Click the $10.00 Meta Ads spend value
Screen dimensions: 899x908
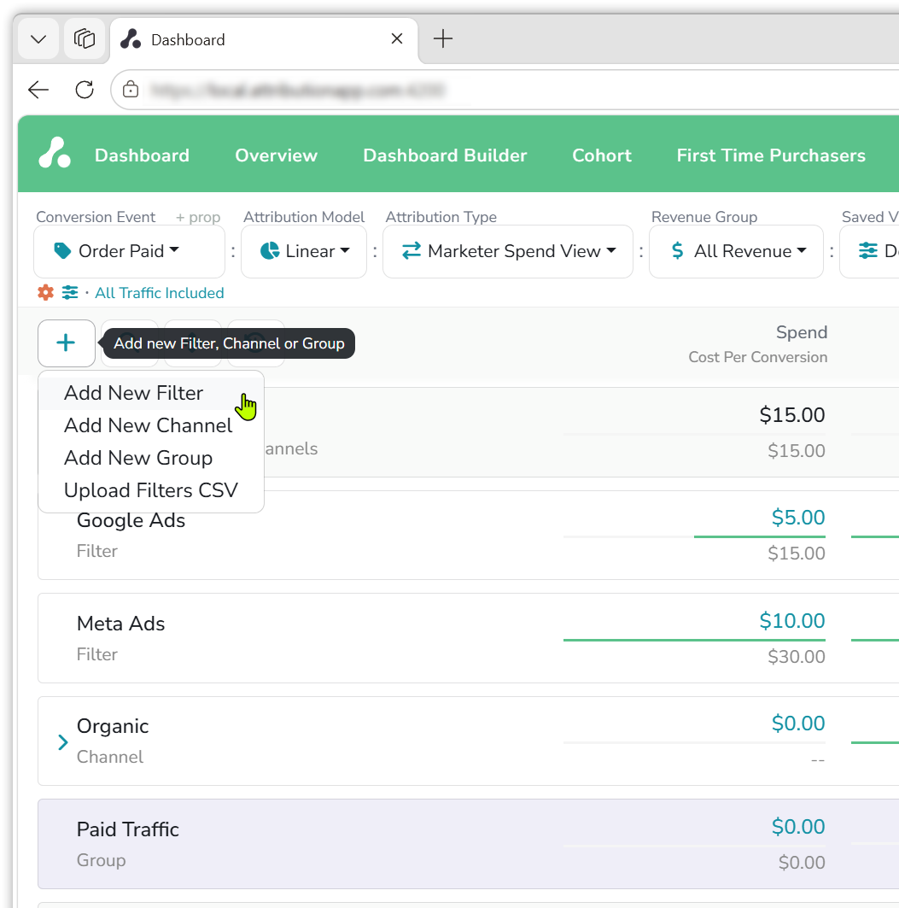click(792, 621)
